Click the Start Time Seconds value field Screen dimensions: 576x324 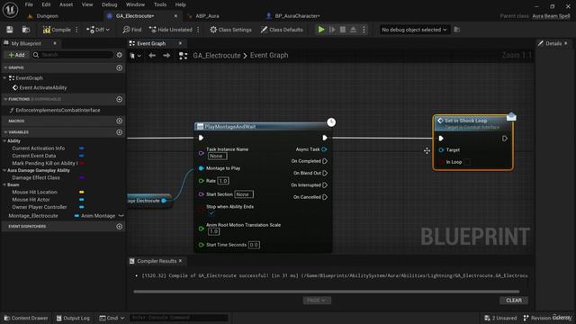coord(254,245)
